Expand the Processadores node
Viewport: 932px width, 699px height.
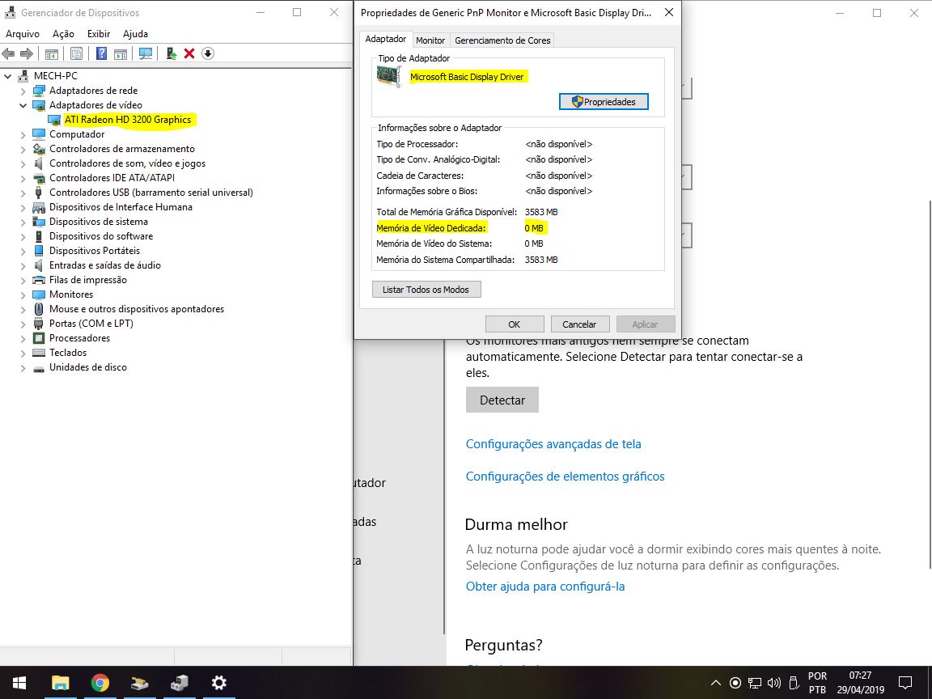click(23, 339)
